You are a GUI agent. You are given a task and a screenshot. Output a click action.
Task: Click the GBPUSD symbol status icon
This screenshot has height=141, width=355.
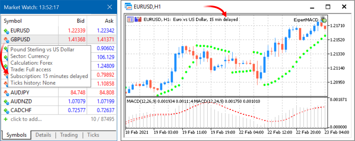click(x=6, y=39)
